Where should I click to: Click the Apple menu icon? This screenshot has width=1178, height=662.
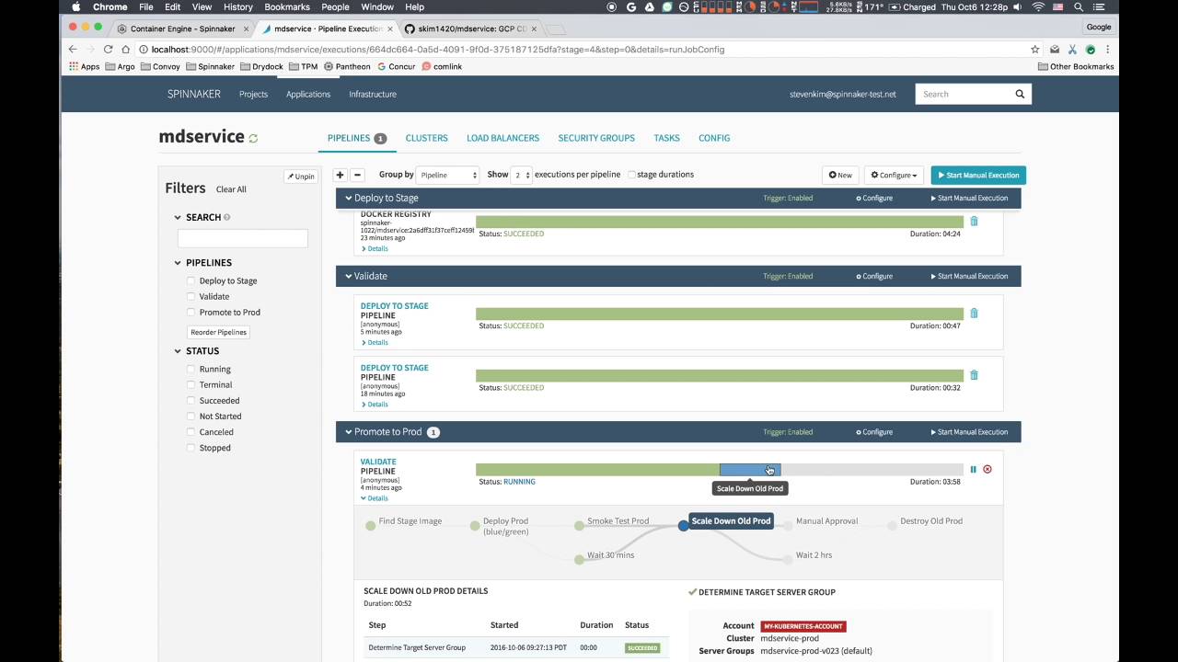[x=76, y=6]
